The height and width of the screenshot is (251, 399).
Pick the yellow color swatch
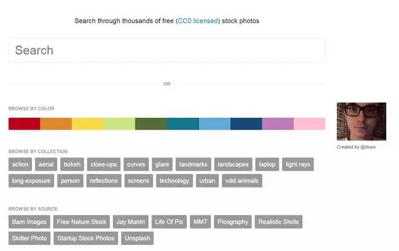point(88,124)
